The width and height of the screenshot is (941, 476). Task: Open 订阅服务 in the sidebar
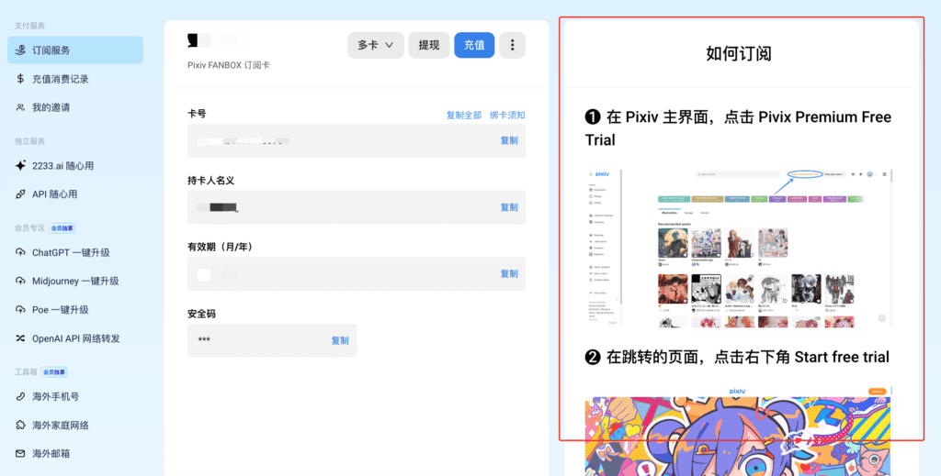[x=75, y=50]
